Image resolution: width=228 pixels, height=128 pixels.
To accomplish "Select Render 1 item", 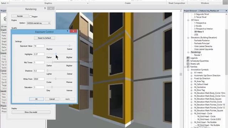I will (198, 55).
